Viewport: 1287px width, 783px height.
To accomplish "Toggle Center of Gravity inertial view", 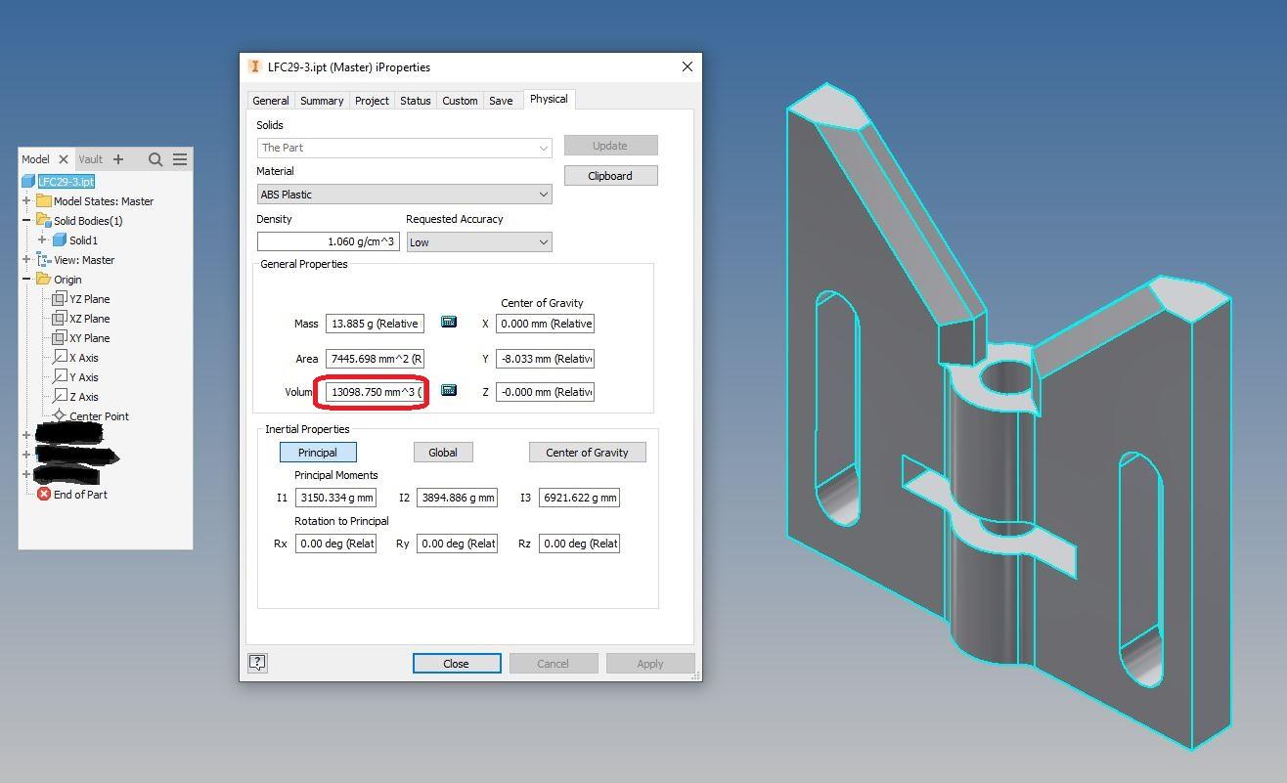I will coord(587,453).
